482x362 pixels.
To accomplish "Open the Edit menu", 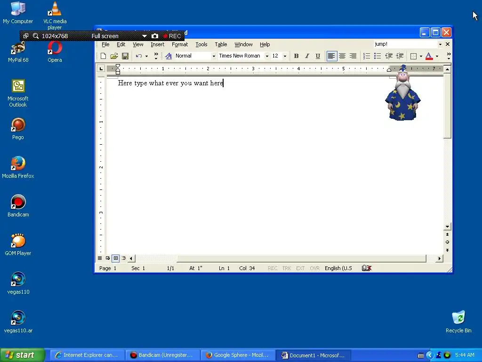I will click(121, 44).
